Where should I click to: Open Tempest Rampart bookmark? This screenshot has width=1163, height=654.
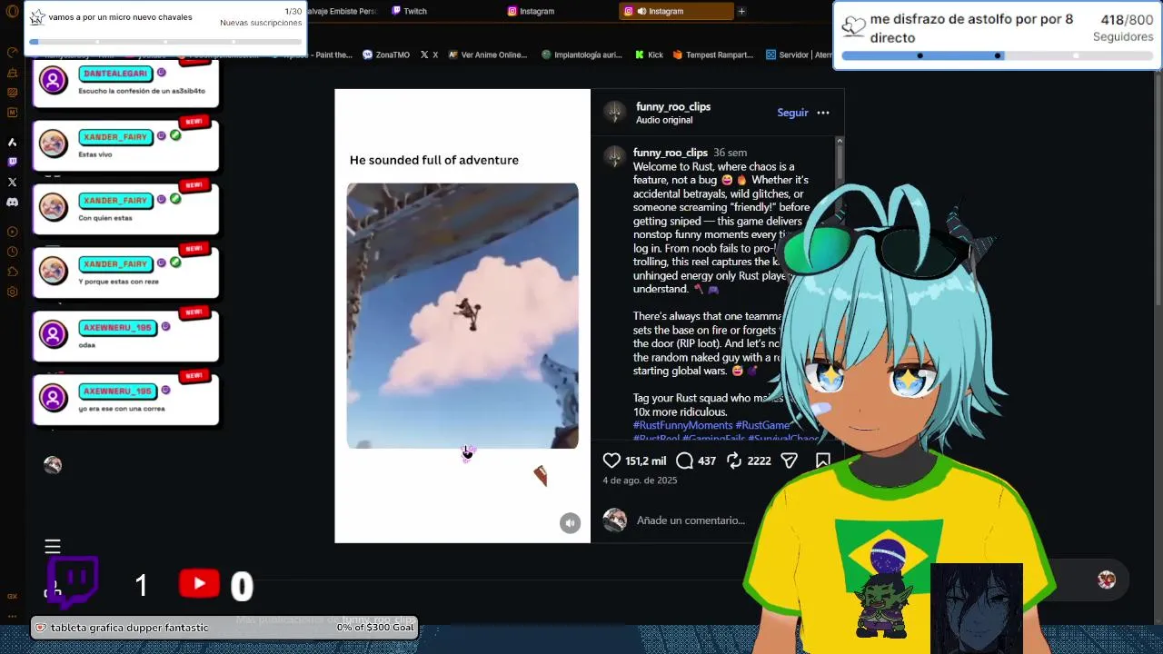pos(713,54)
